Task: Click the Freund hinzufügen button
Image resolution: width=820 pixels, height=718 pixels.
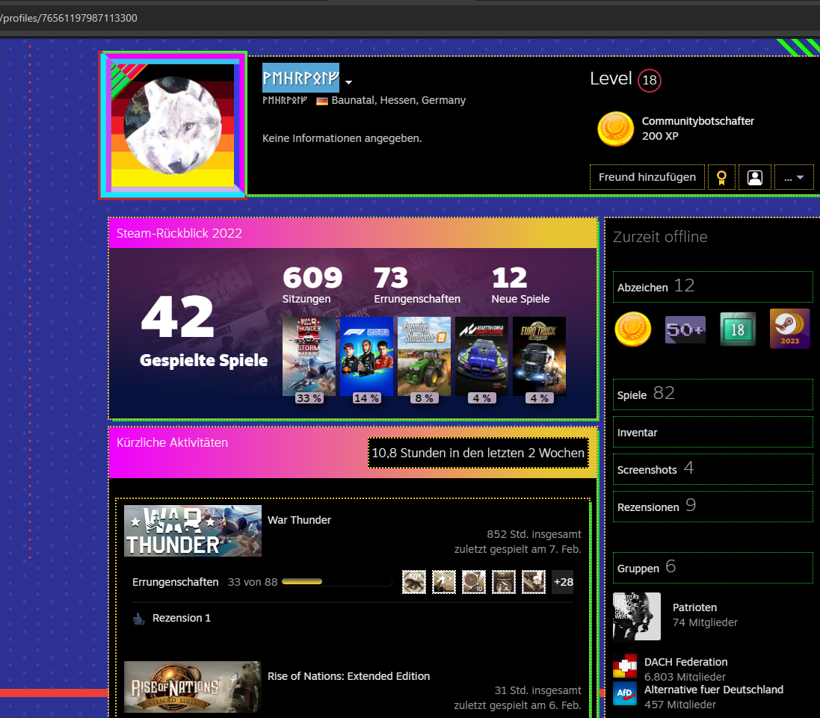Action: [647, 177]
